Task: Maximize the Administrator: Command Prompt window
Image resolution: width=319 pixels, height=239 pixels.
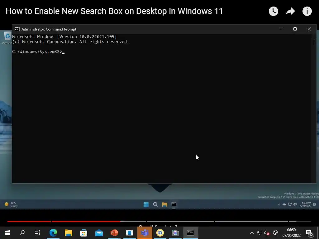Action: tap(295, 29)
